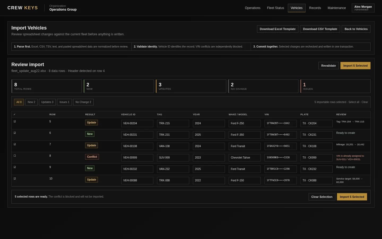
Task: Edit the 2022 year field
Action: (x=209, y=181)
